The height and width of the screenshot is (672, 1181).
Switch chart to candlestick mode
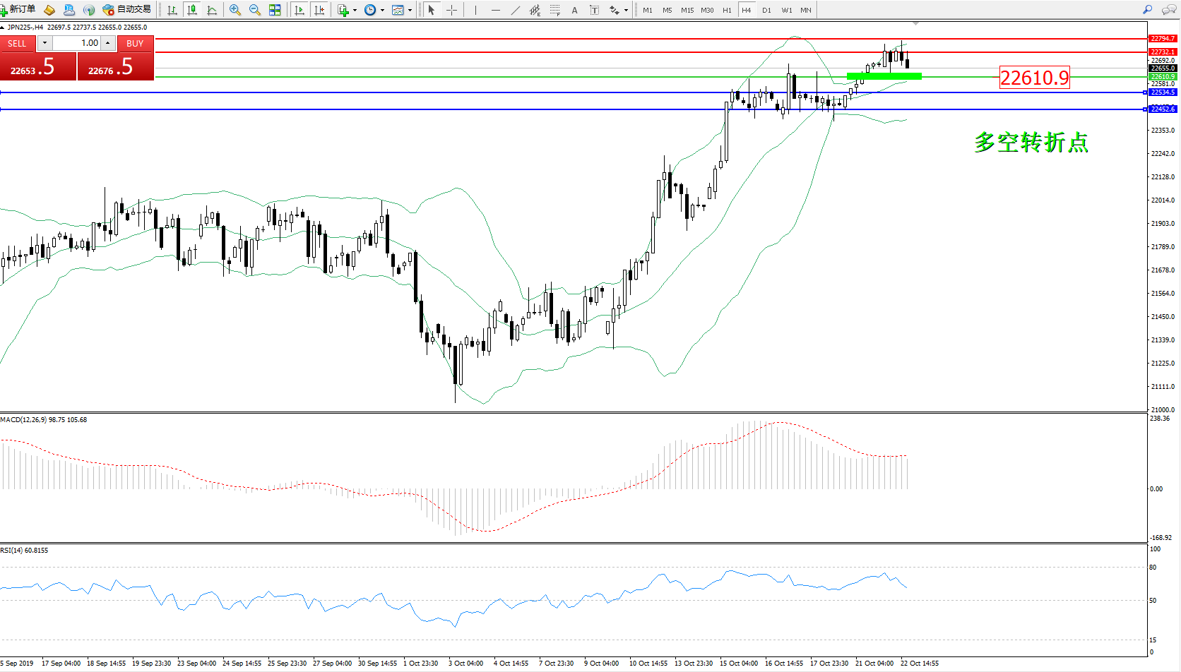(x=191, y=10)
